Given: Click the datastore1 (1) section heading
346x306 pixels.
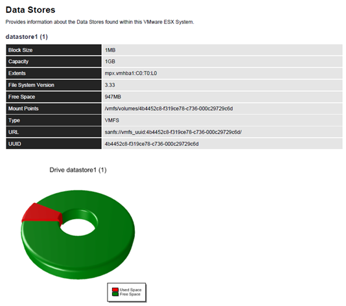Looking at the screenshot, I should [x=27, y=37].
